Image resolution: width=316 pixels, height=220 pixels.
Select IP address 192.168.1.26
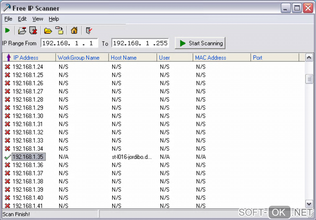[x=28, y=83]
